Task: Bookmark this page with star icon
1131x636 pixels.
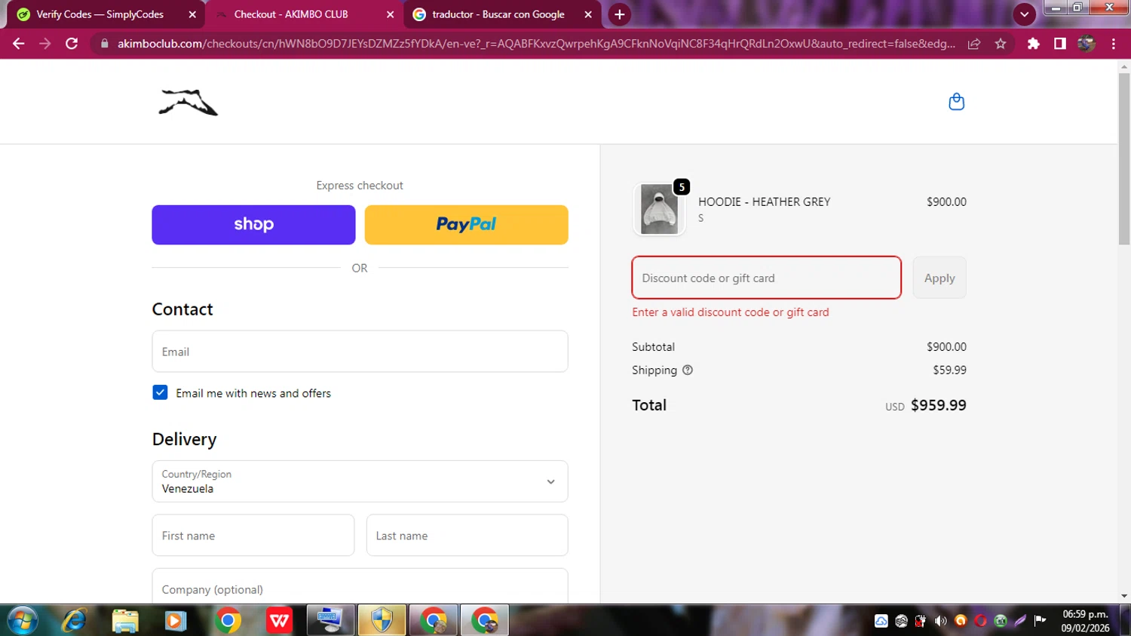Action: coord(1001,44)
